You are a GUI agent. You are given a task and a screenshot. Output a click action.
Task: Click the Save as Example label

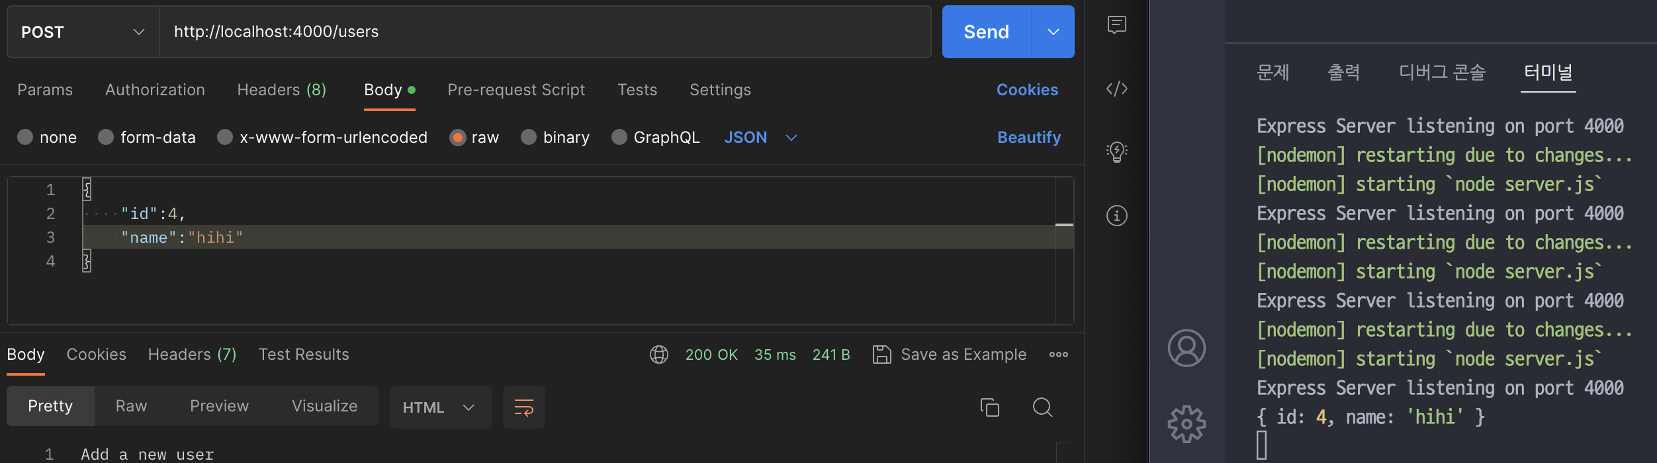(963, 355)
